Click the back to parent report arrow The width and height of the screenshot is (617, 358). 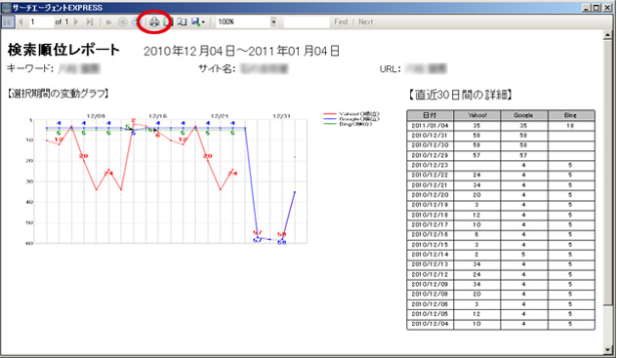point(108,22)
